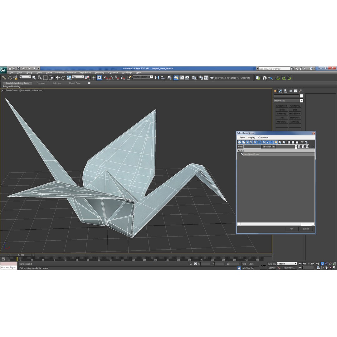The height and width of the screenshot is (337, 337).
Task: Open the selection filter 'All' dropdown
Action: [25, 77]
